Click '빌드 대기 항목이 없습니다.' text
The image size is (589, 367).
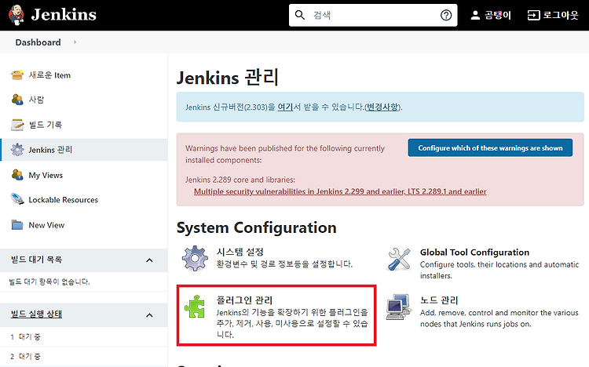49,282
